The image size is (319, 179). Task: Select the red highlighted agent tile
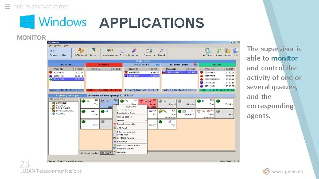[x=147, y=103]
